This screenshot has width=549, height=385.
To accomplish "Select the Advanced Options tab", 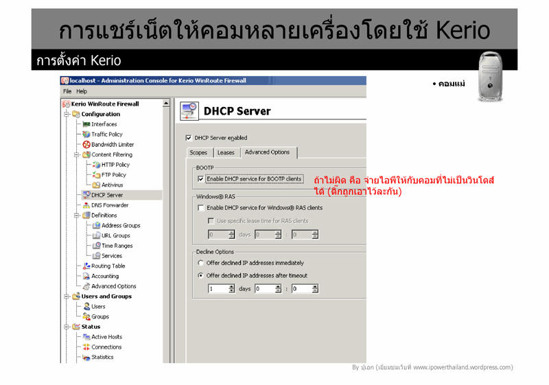I will pyautogui.click(x=268, y=152).
